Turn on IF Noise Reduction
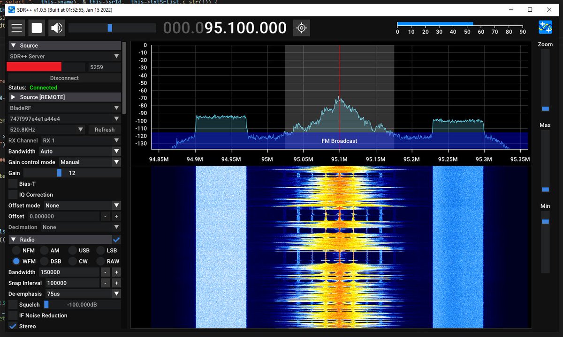This screenshot has width=563, height=337. coord(12,315)
